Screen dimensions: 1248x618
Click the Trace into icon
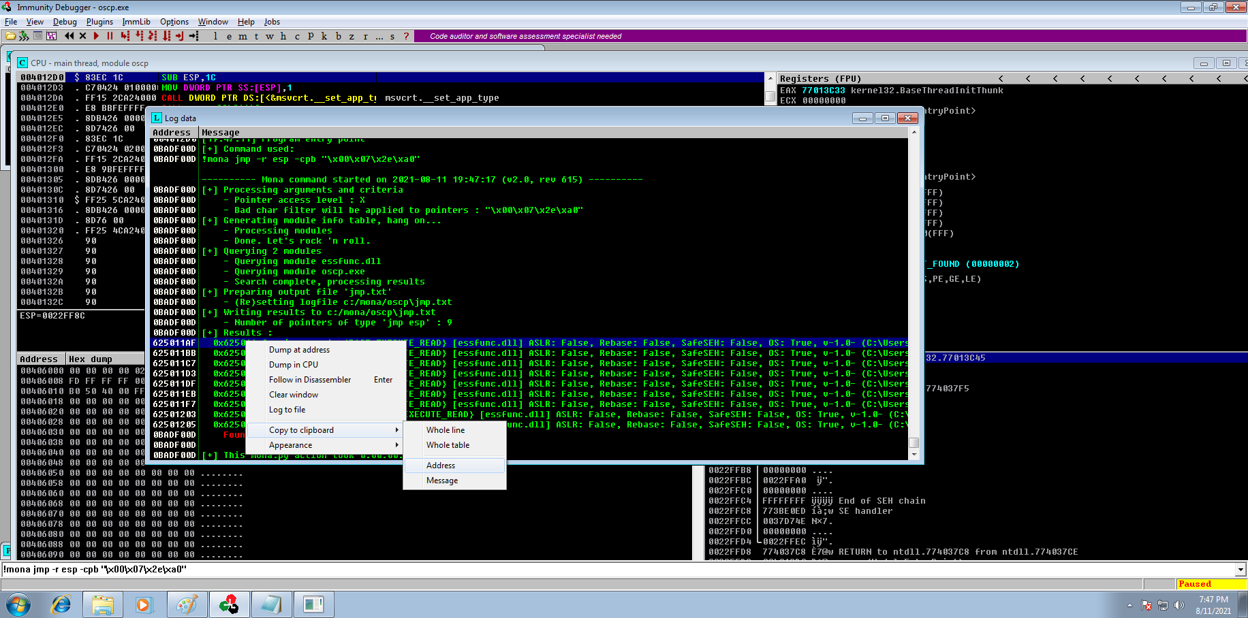point(153,36)
